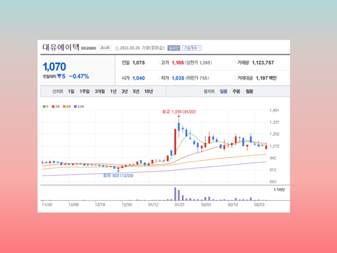Click the 고가 value 1,105
Viewport: 337px width, 253px height.
178,63
